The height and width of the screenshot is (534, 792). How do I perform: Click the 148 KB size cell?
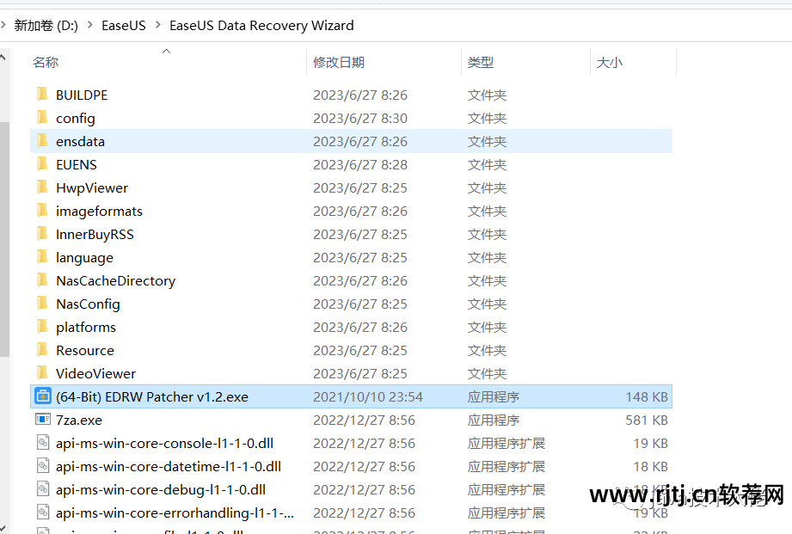(647, 397)
